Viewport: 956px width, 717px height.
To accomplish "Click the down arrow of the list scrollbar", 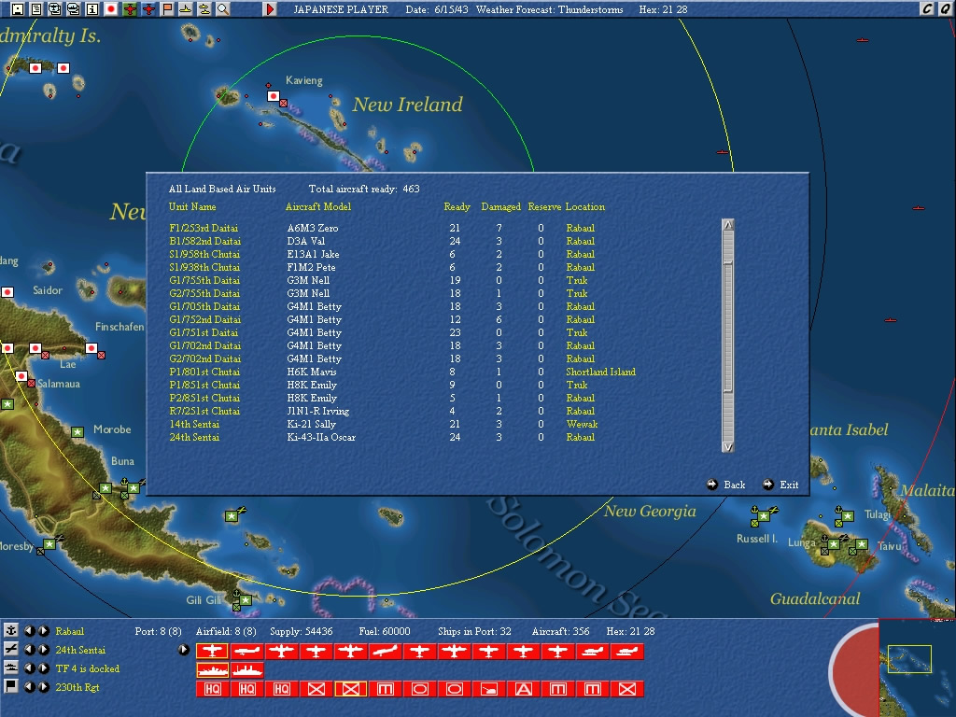I will pos(727,447).
